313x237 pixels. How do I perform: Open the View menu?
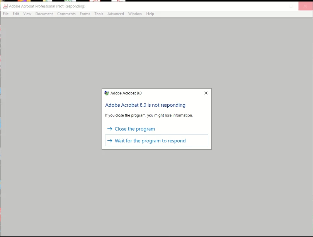[x=27, y=14]
